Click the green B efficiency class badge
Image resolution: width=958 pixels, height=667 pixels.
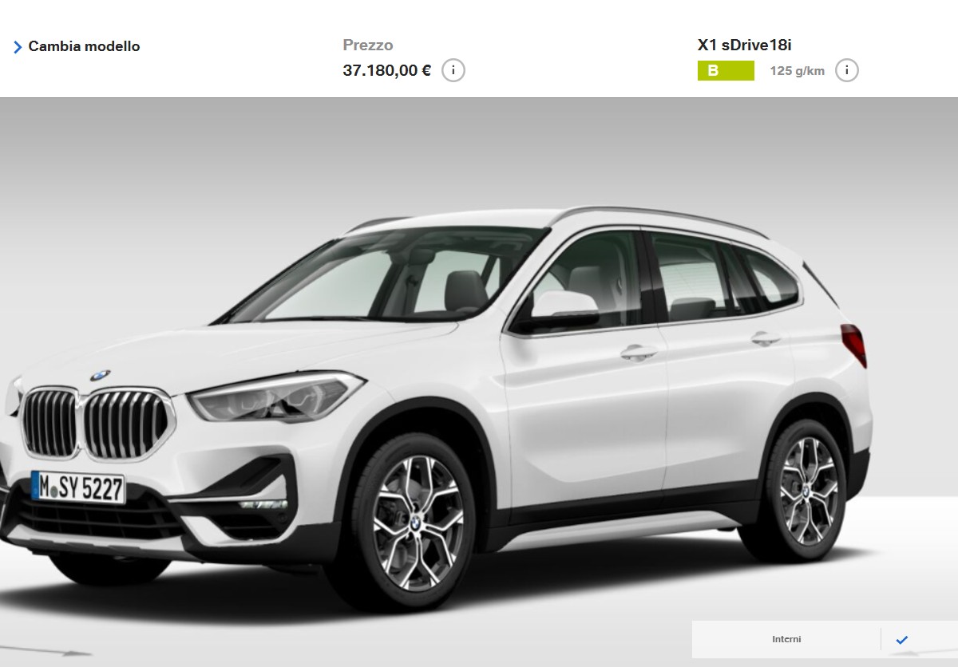click(726, 70)
